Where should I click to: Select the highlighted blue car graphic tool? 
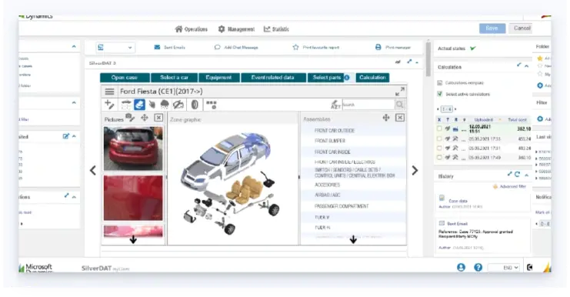(x=139, y=105)
